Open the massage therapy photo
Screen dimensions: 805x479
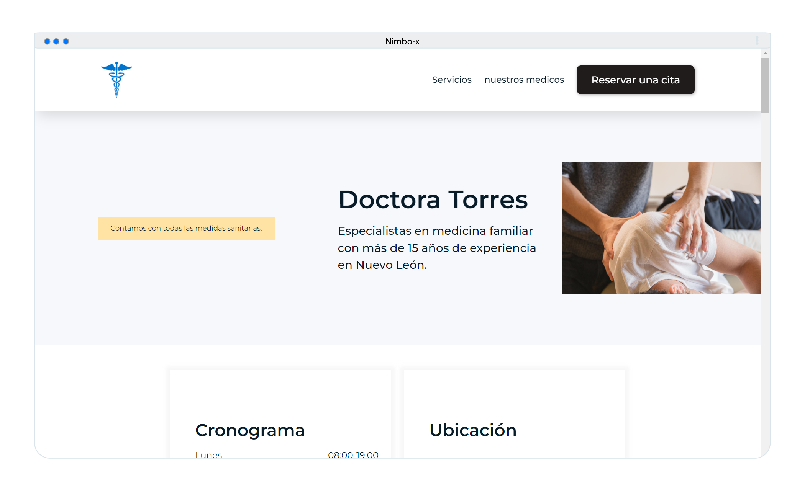661,228
